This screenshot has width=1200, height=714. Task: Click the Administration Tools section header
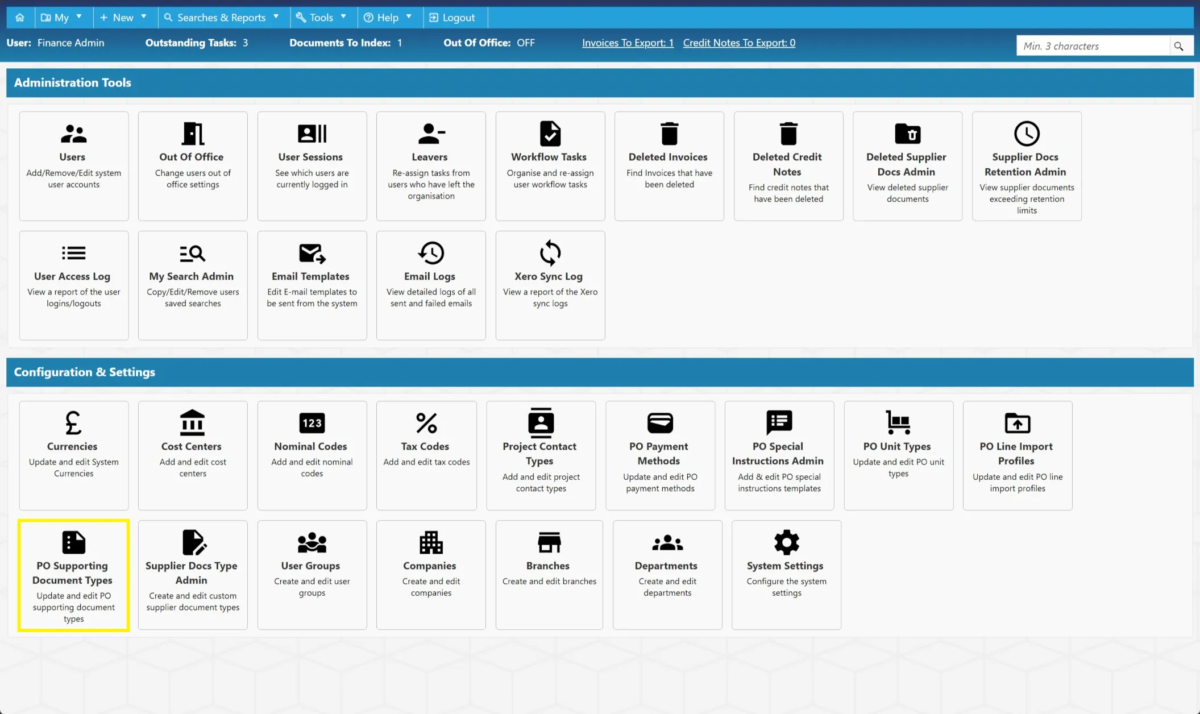point(600,82)
